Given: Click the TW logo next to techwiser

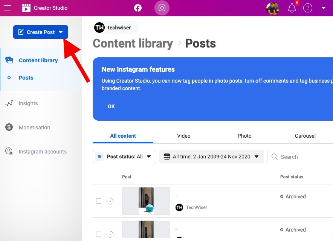Looking at the screenshot, I should pos(99,28).
